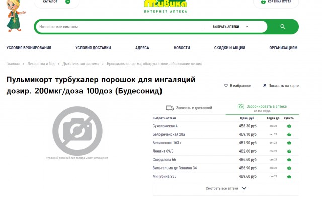Click the magnifier search icon
The image size is (322, 199).
click(283, 27)
